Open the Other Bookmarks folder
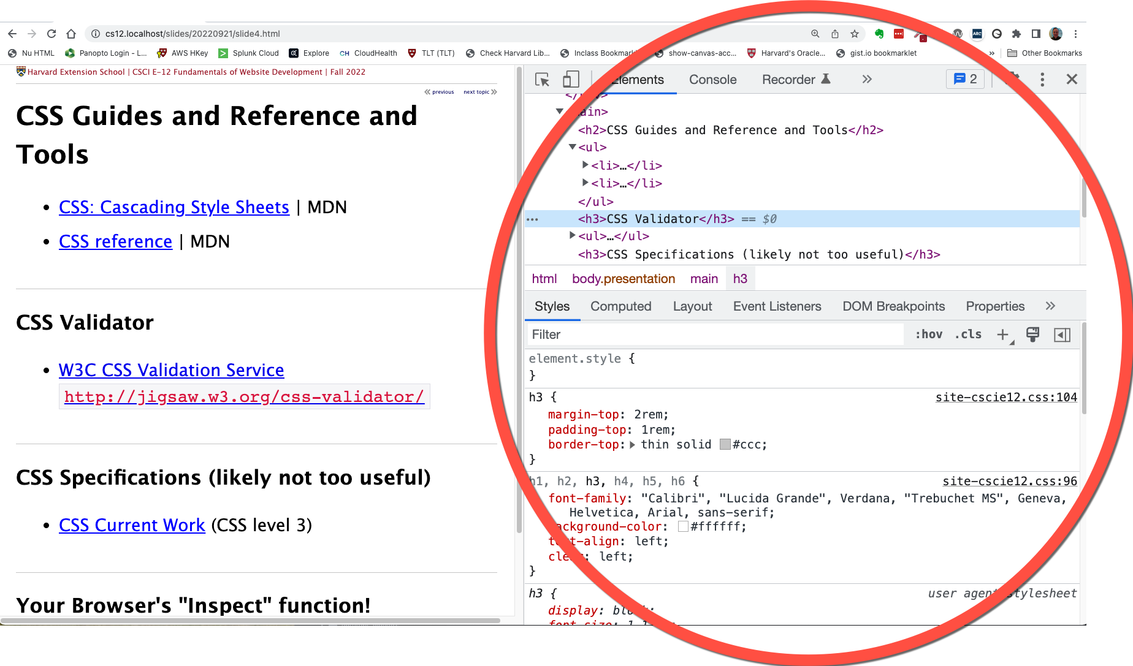The height and width of the screenshot is (666, 1133). (x=1045, y=53)
